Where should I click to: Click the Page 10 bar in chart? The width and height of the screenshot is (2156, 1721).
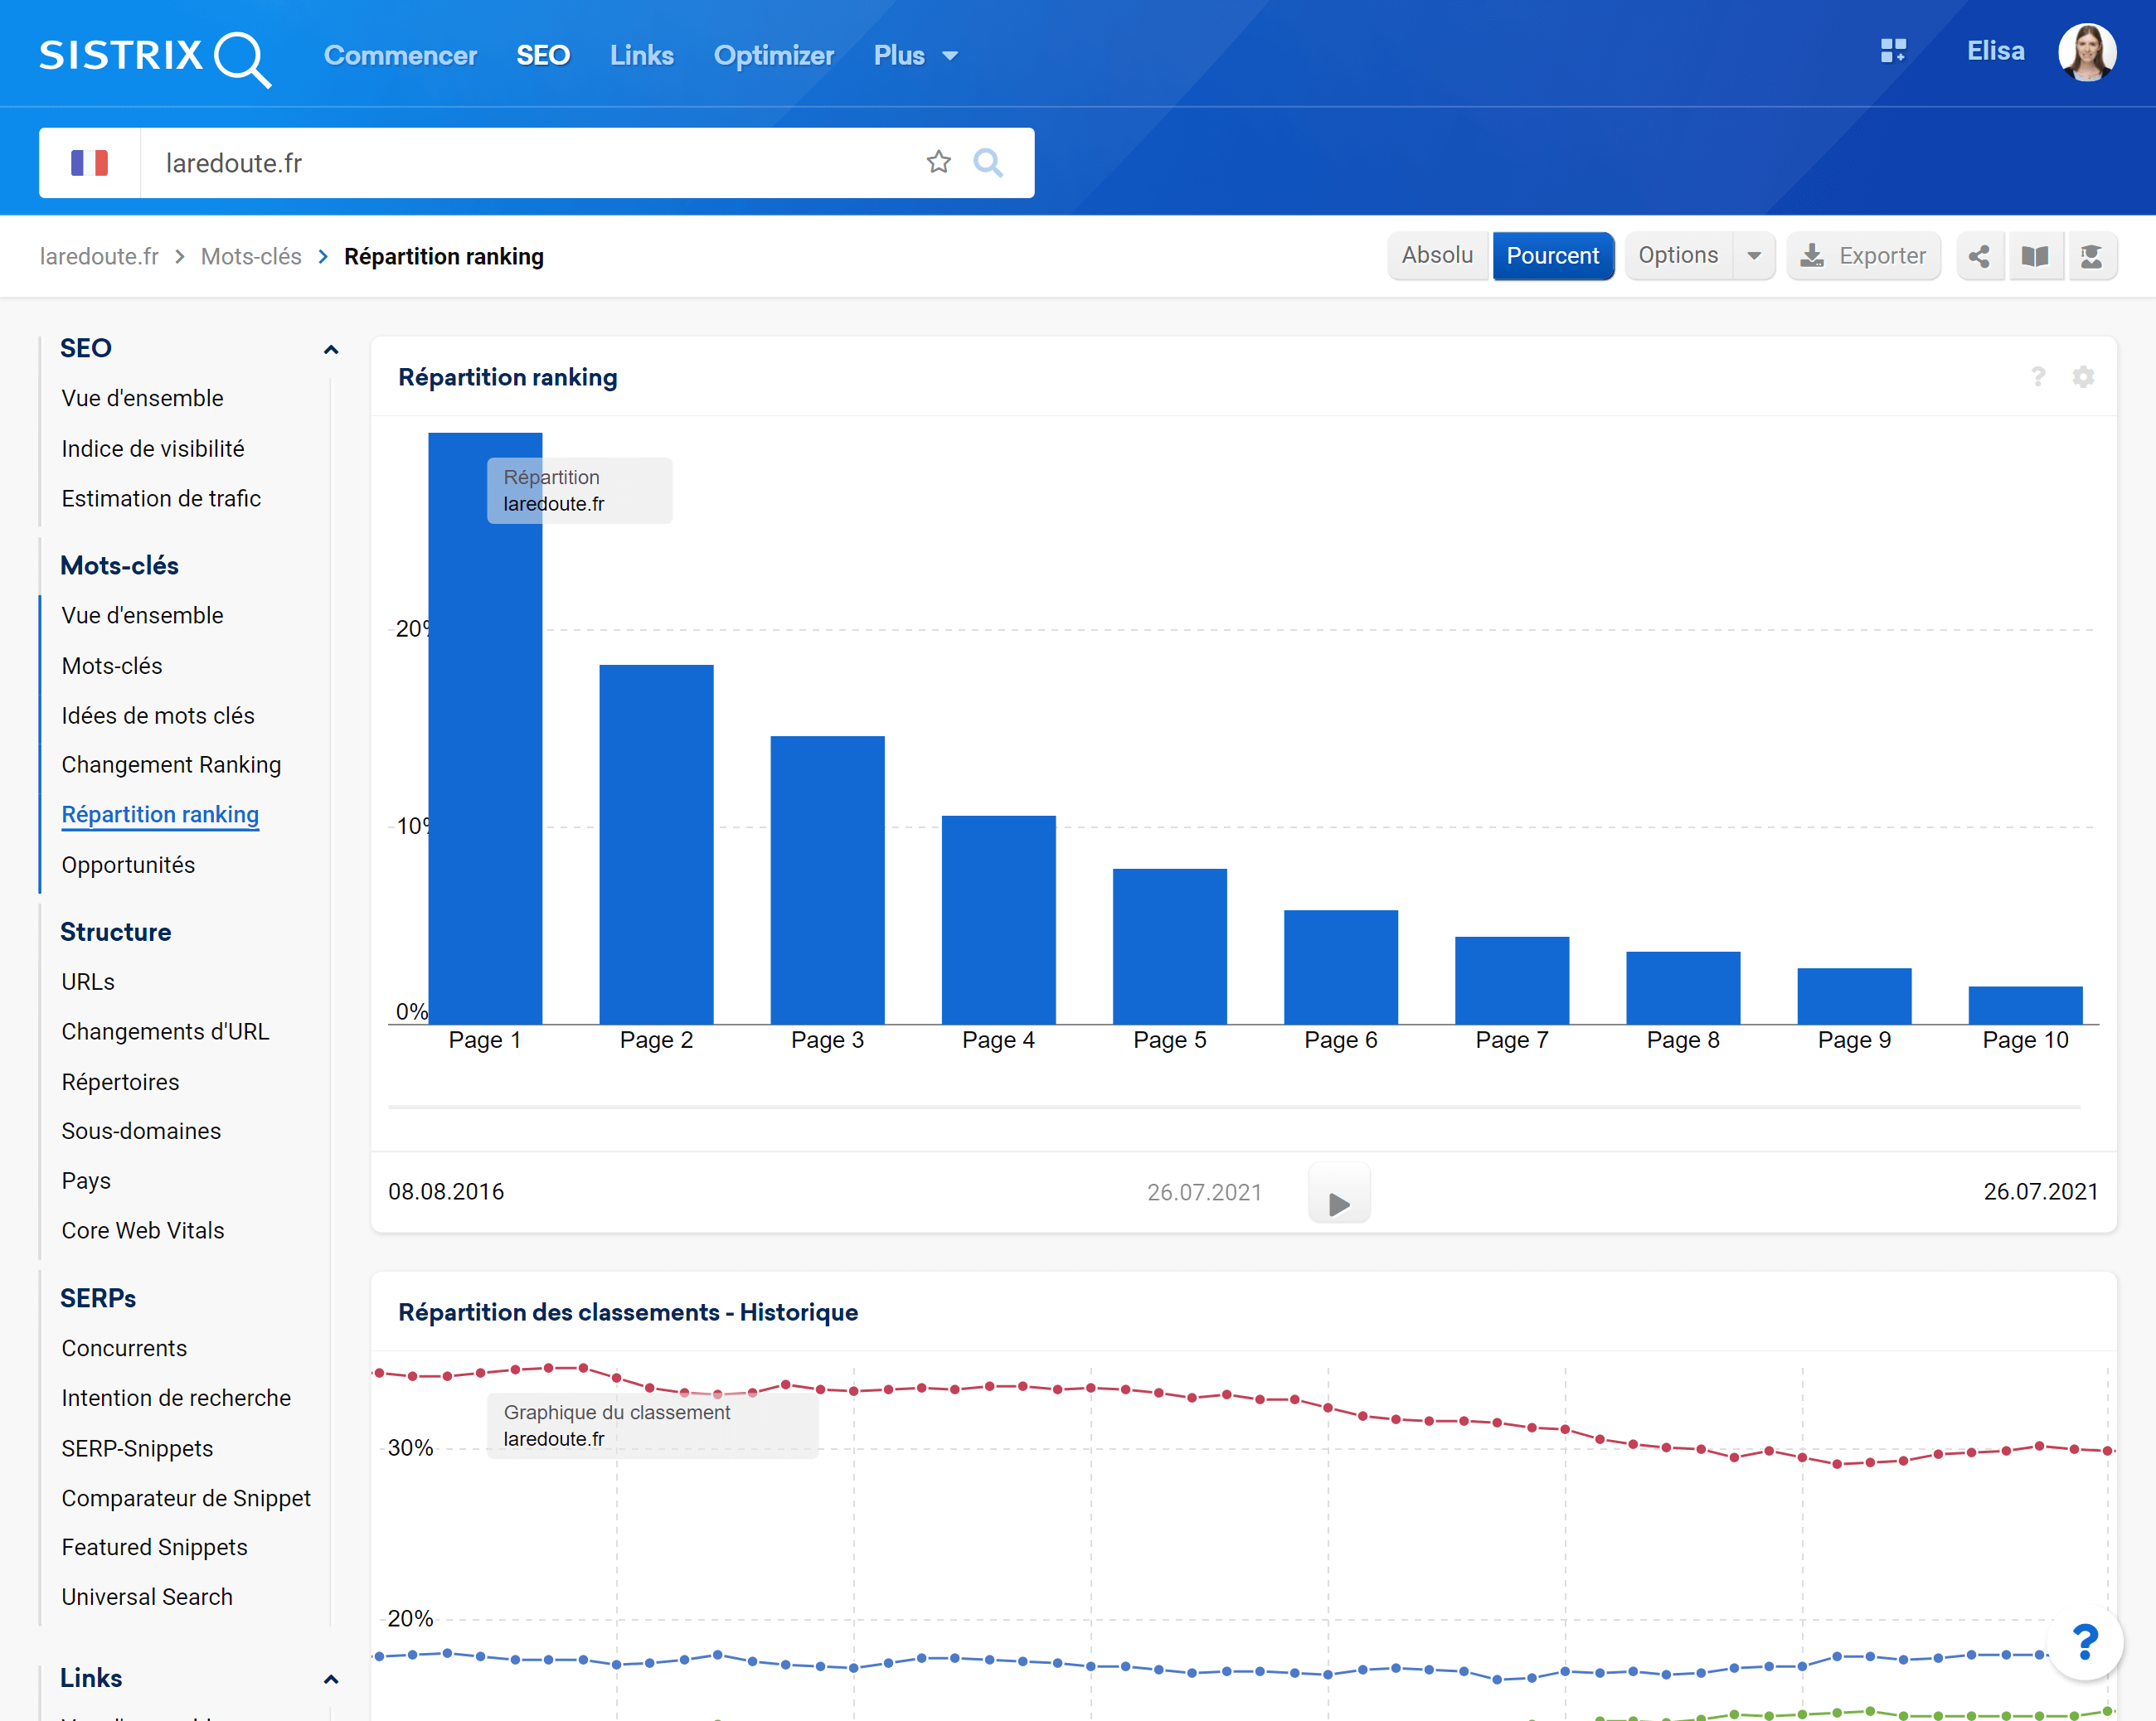2025,1005
